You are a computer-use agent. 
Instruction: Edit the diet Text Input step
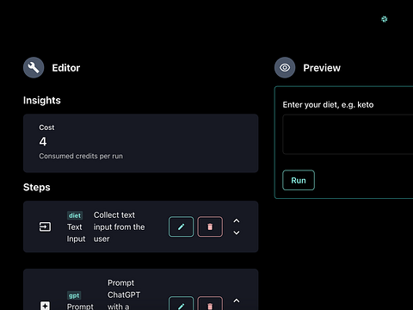coord(181,226)
